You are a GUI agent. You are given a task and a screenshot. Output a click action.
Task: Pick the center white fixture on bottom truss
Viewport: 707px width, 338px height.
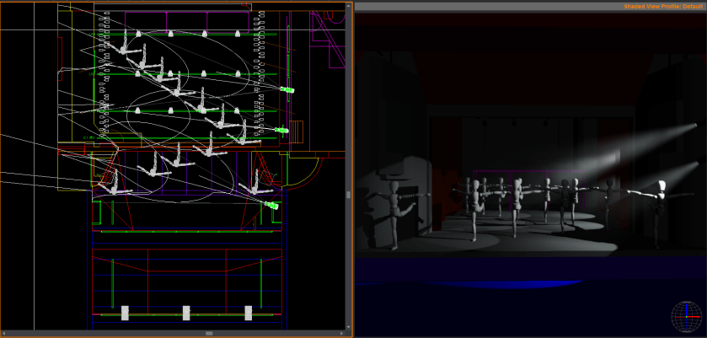coord(186,313)
